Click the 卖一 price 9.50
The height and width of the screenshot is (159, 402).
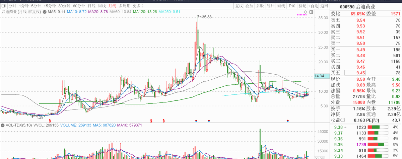pos(360,43)
